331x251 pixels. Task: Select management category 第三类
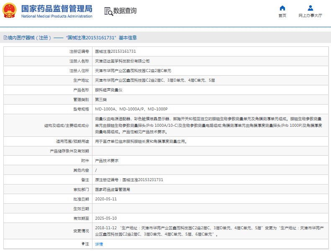coord(101,100)
